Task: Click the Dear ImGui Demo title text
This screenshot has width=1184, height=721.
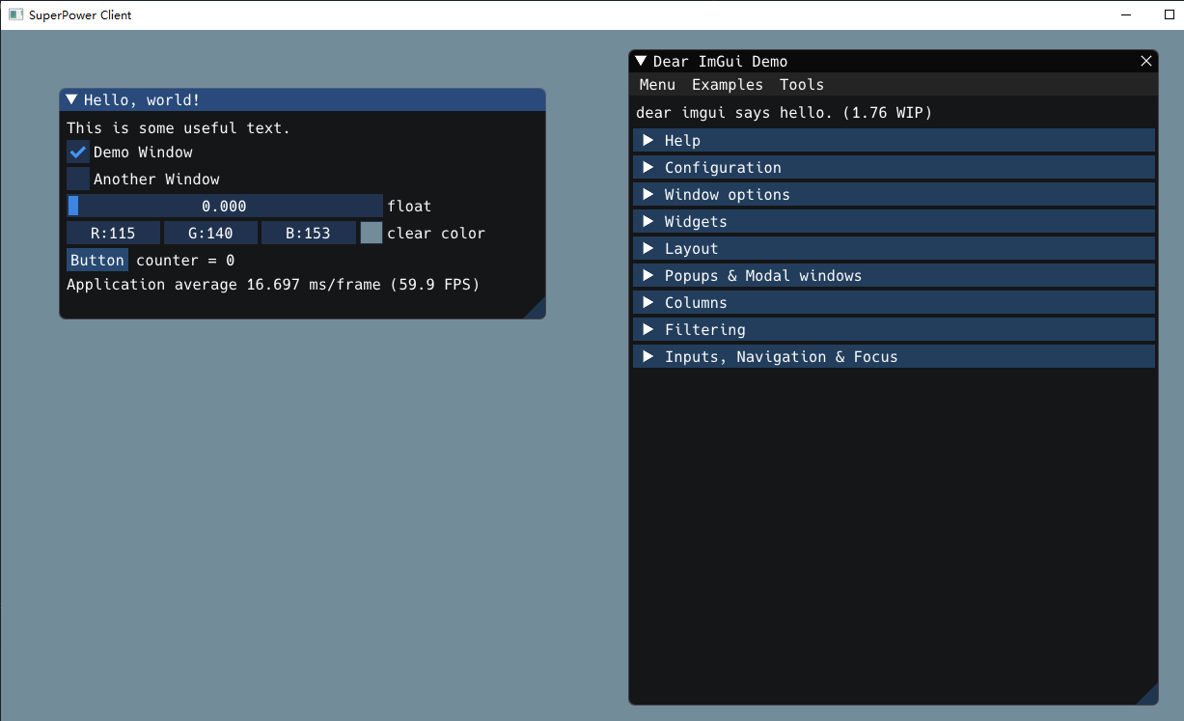Action: pos(720,61)
